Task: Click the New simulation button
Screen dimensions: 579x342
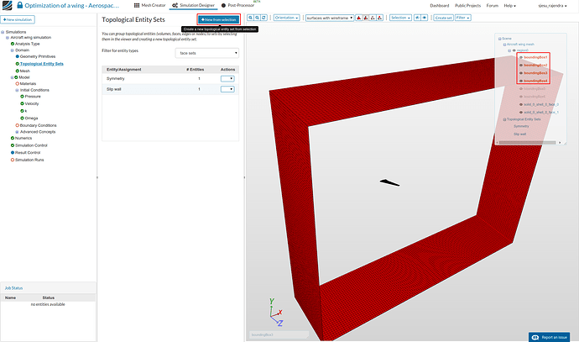Action: 19,18
